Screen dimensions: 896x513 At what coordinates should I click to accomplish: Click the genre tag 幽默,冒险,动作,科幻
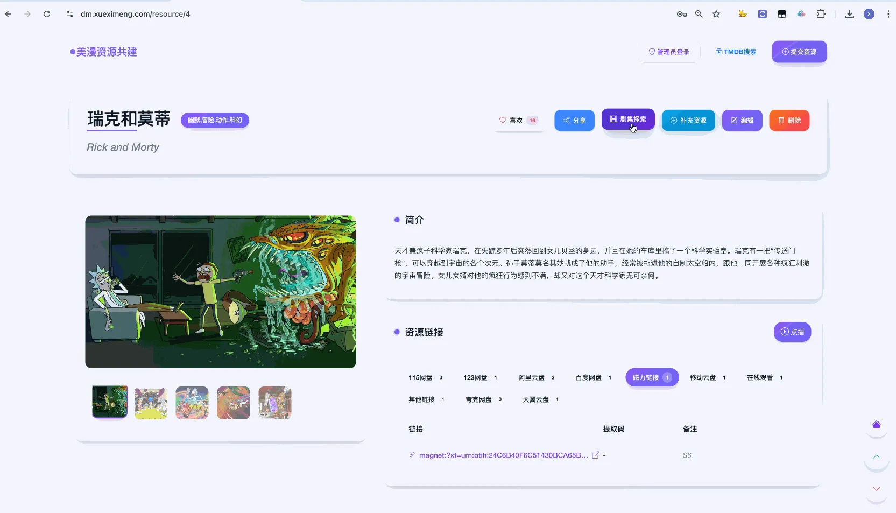click(215, 120)
